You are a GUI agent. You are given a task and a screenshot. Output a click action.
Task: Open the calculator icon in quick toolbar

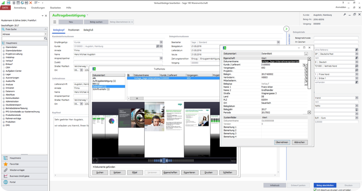point(14,3)
